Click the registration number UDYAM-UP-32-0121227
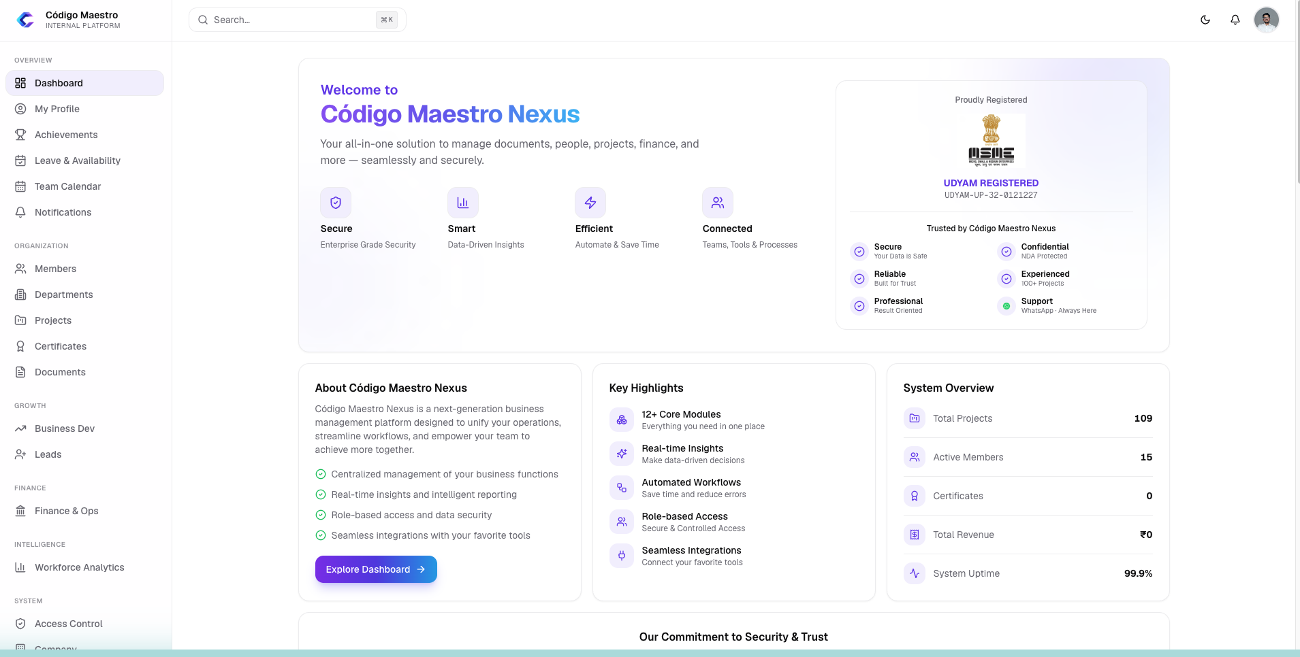This screenshot has height=657, width=1300. pos(991,195)
